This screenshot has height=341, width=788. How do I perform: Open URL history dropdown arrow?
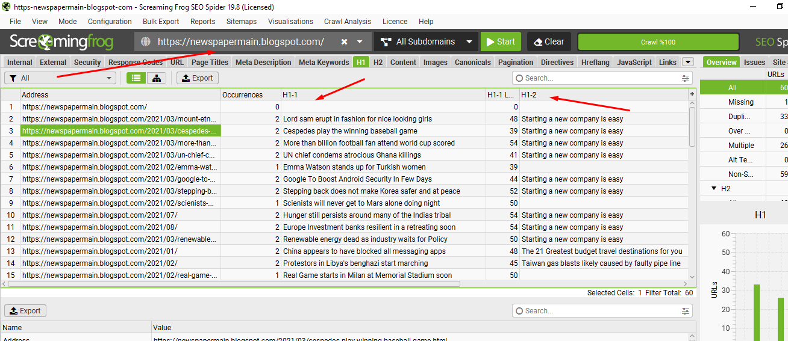[x=360, y=42]
